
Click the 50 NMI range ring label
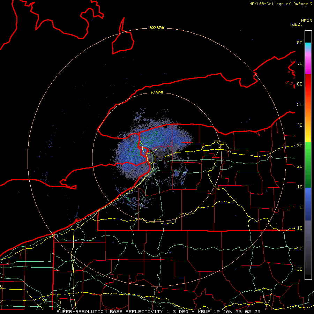(157, 92)
